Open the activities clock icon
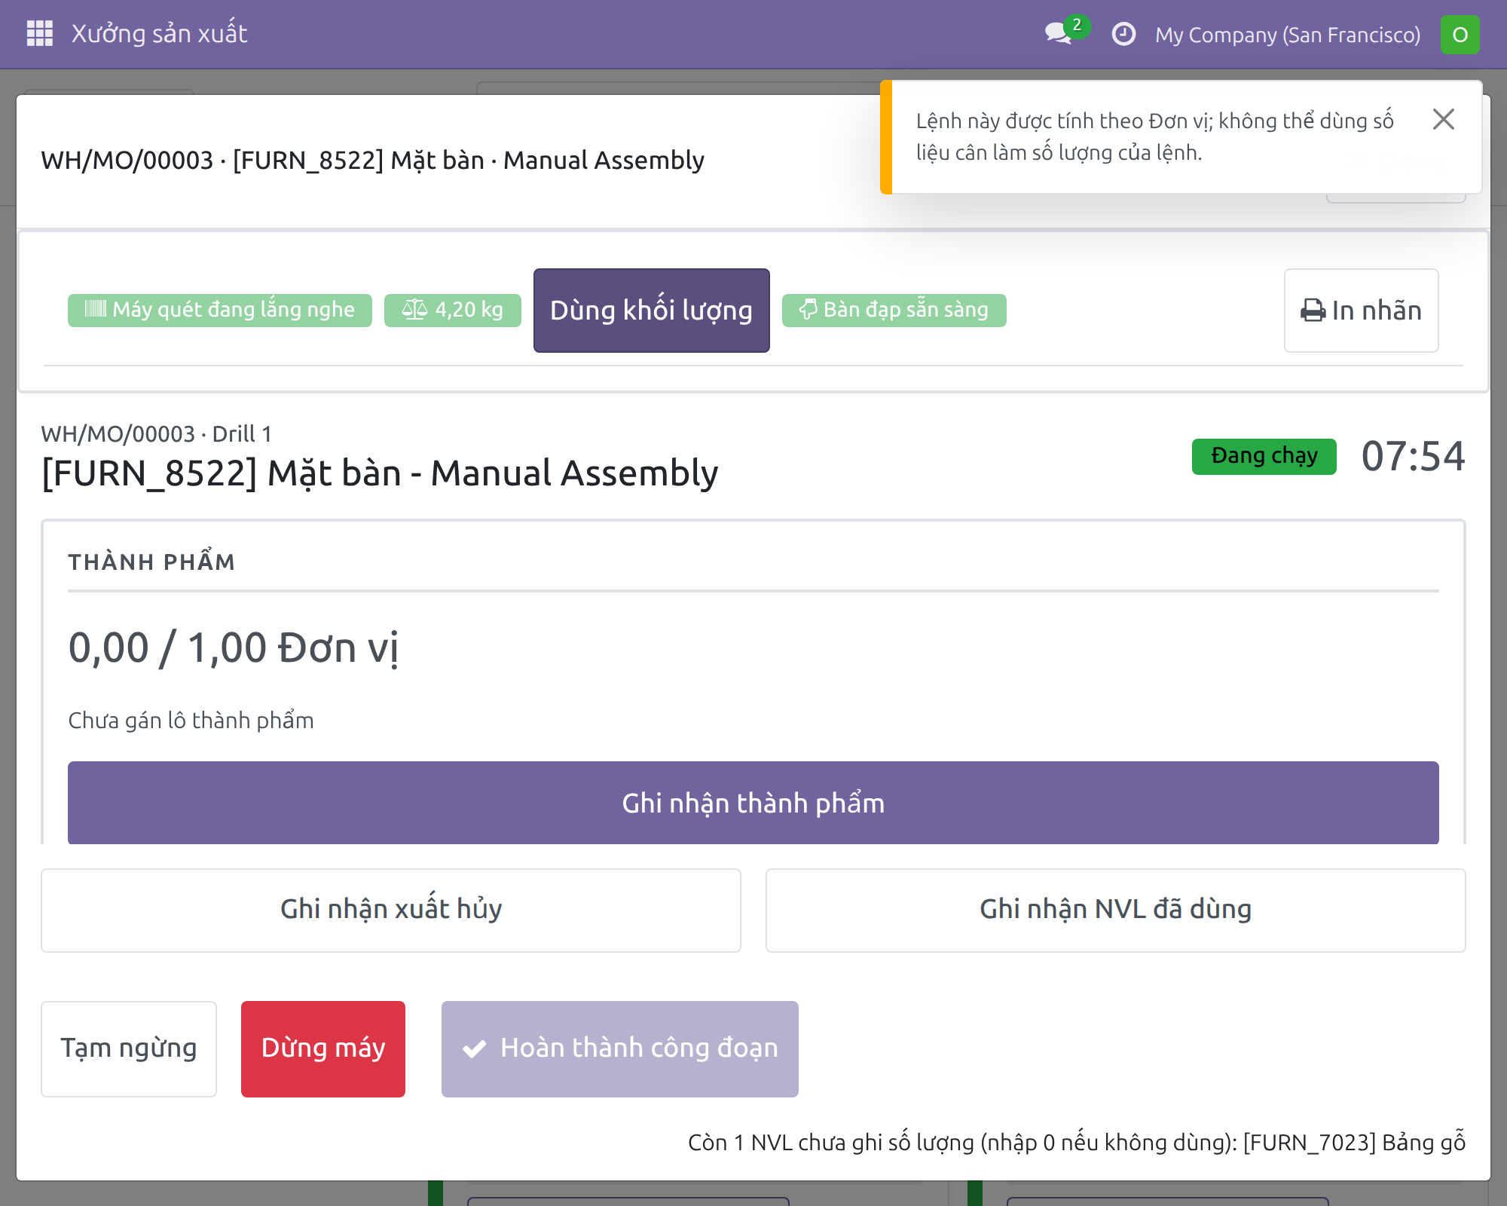The image size is (1507, 1206). tap(1123, 34)
